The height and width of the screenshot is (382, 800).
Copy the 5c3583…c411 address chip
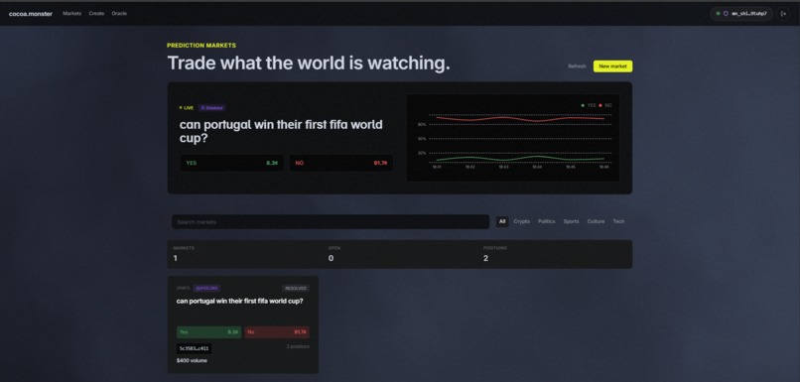click(194, 349)
